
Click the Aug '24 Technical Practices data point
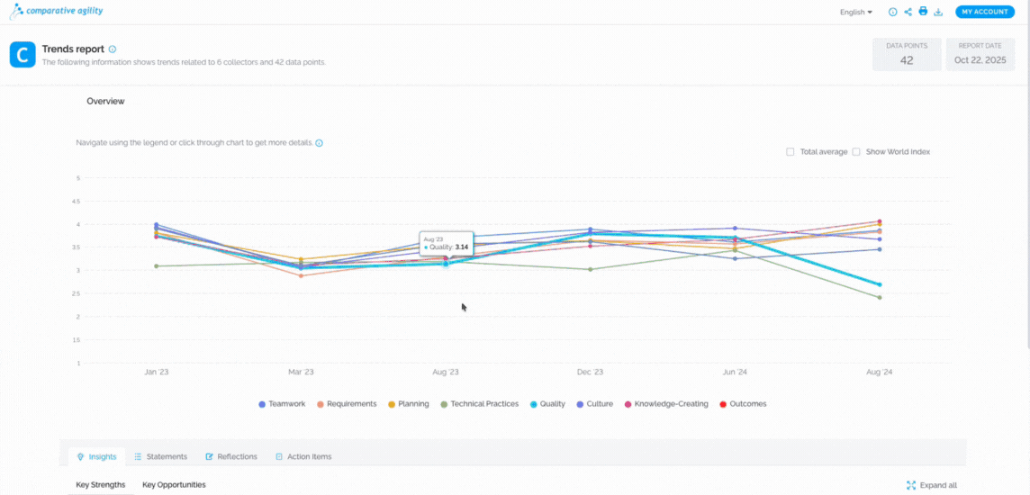point(879,297)
